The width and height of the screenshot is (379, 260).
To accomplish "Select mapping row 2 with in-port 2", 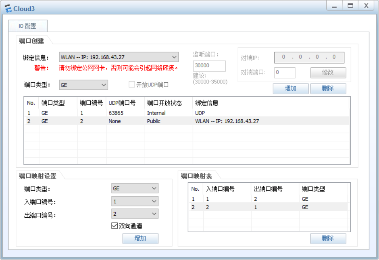I will coord(268,207).
